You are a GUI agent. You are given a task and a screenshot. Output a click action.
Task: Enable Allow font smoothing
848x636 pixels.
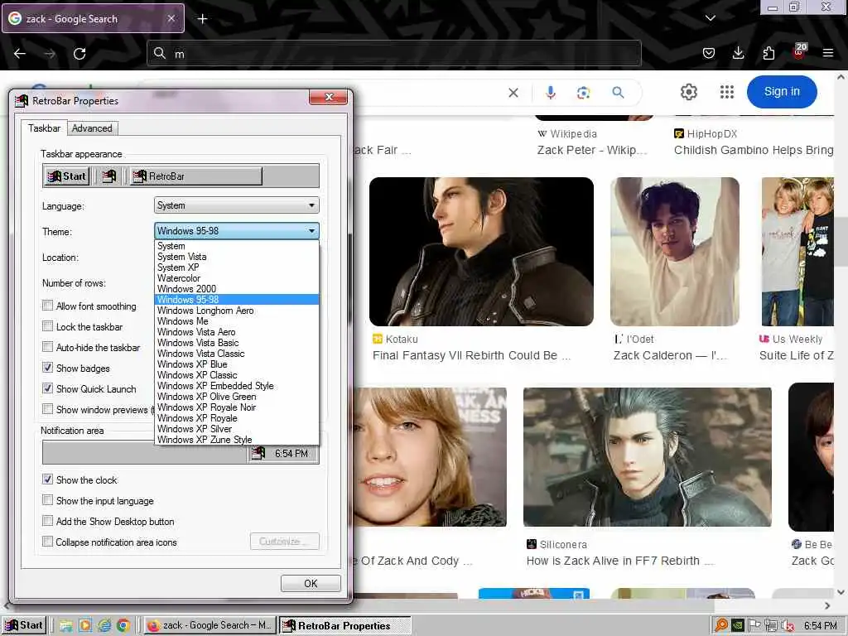coord(47,306)
